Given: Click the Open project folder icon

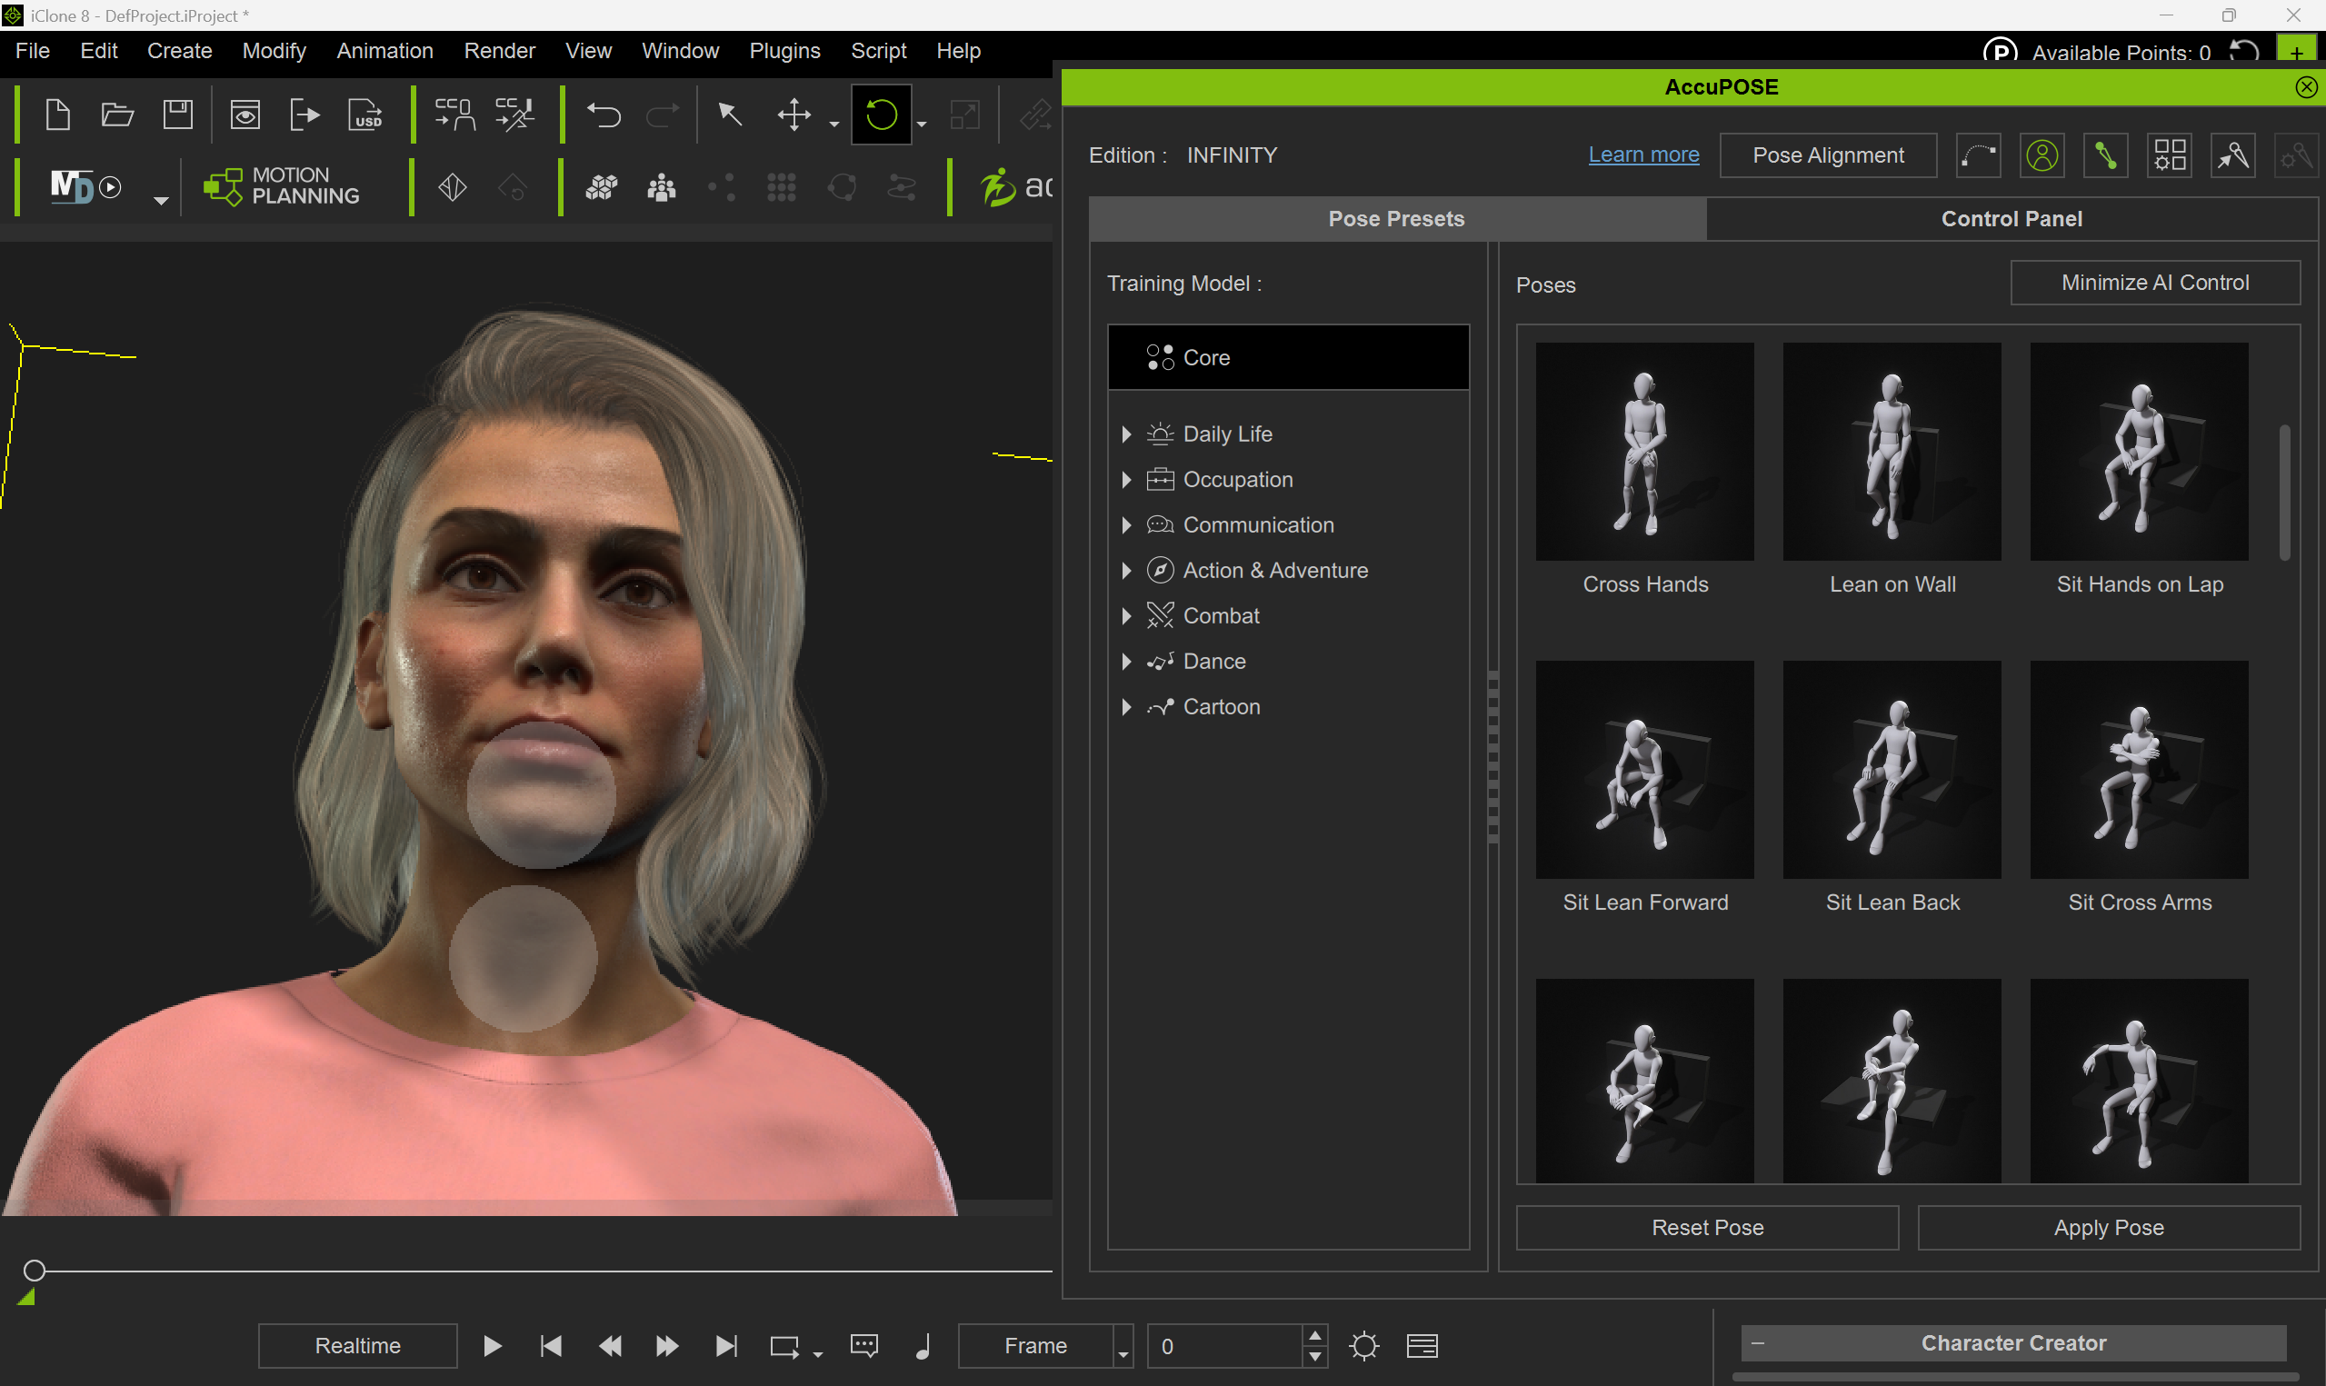Looking at the screenshot, I should [x=117, y=115].
